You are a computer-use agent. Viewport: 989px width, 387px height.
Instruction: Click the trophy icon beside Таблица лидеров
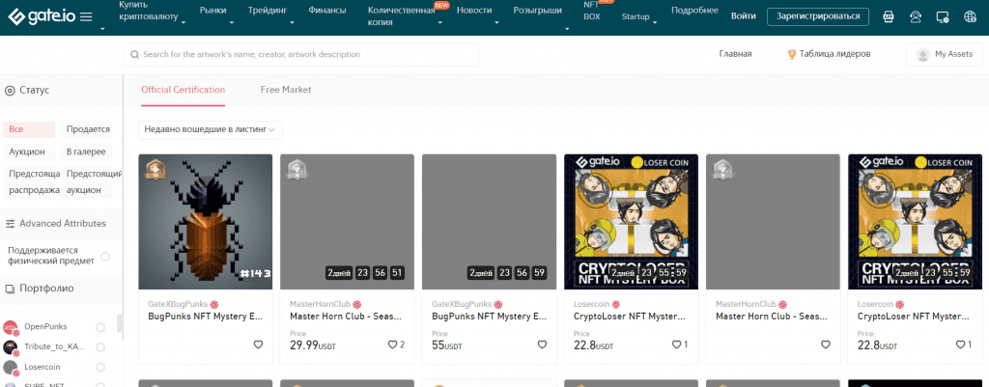[792, 55]
